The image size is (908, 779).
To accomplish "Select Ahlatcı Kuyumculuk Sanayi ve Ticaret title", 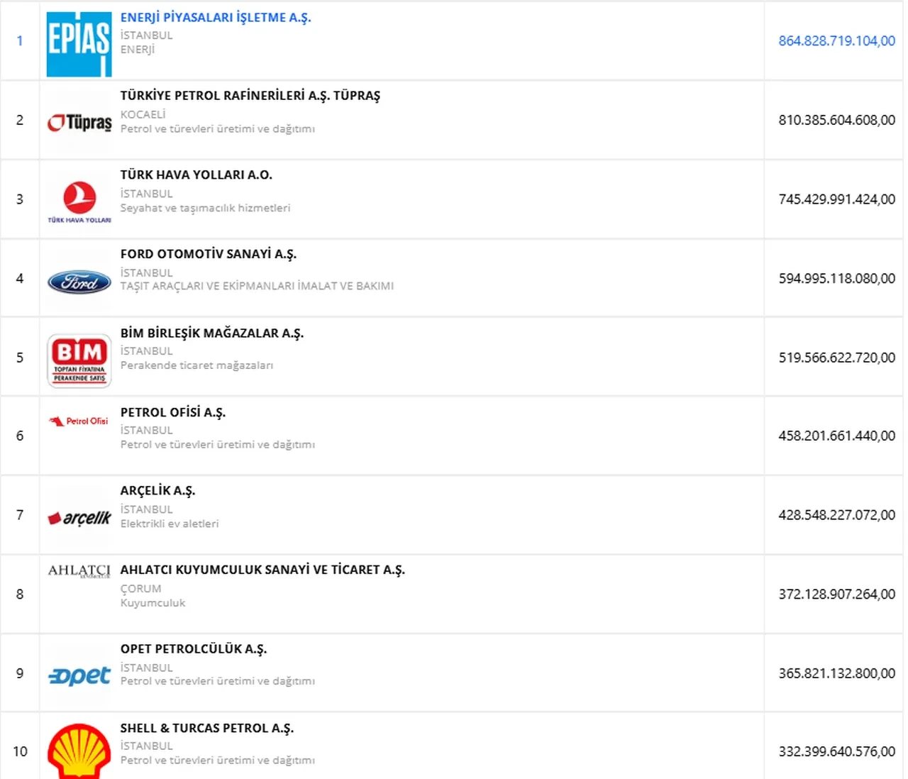I will coord(262,570).
